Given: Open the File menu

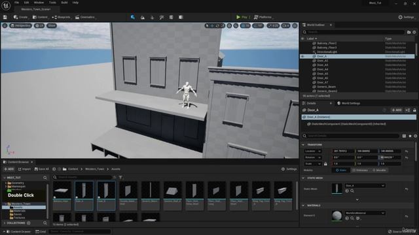Looking at the screenshot, I should pos(16,3).
